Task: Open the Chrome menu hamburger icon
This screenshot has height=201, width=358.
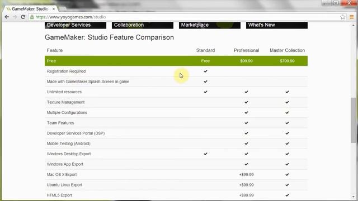Action: click(x=352, y=17)
